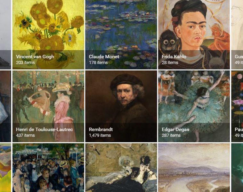Open the partially visible "Pau" artist tile
243x192 pixels.
point(237,106)
